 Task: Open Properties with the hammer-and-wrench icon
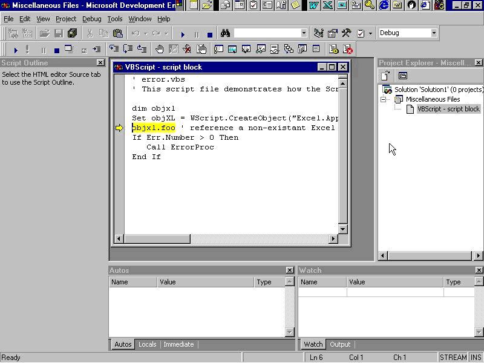346,33
